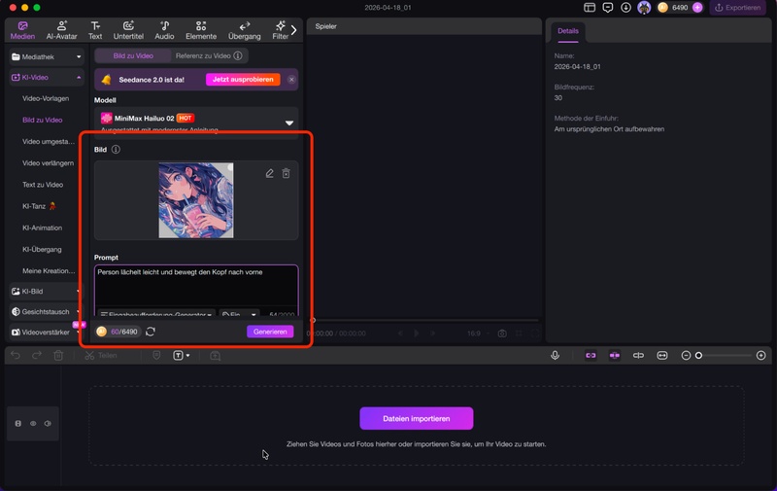
Task: Delete the uploaded image via the trash icon
Action: point(286,173)
